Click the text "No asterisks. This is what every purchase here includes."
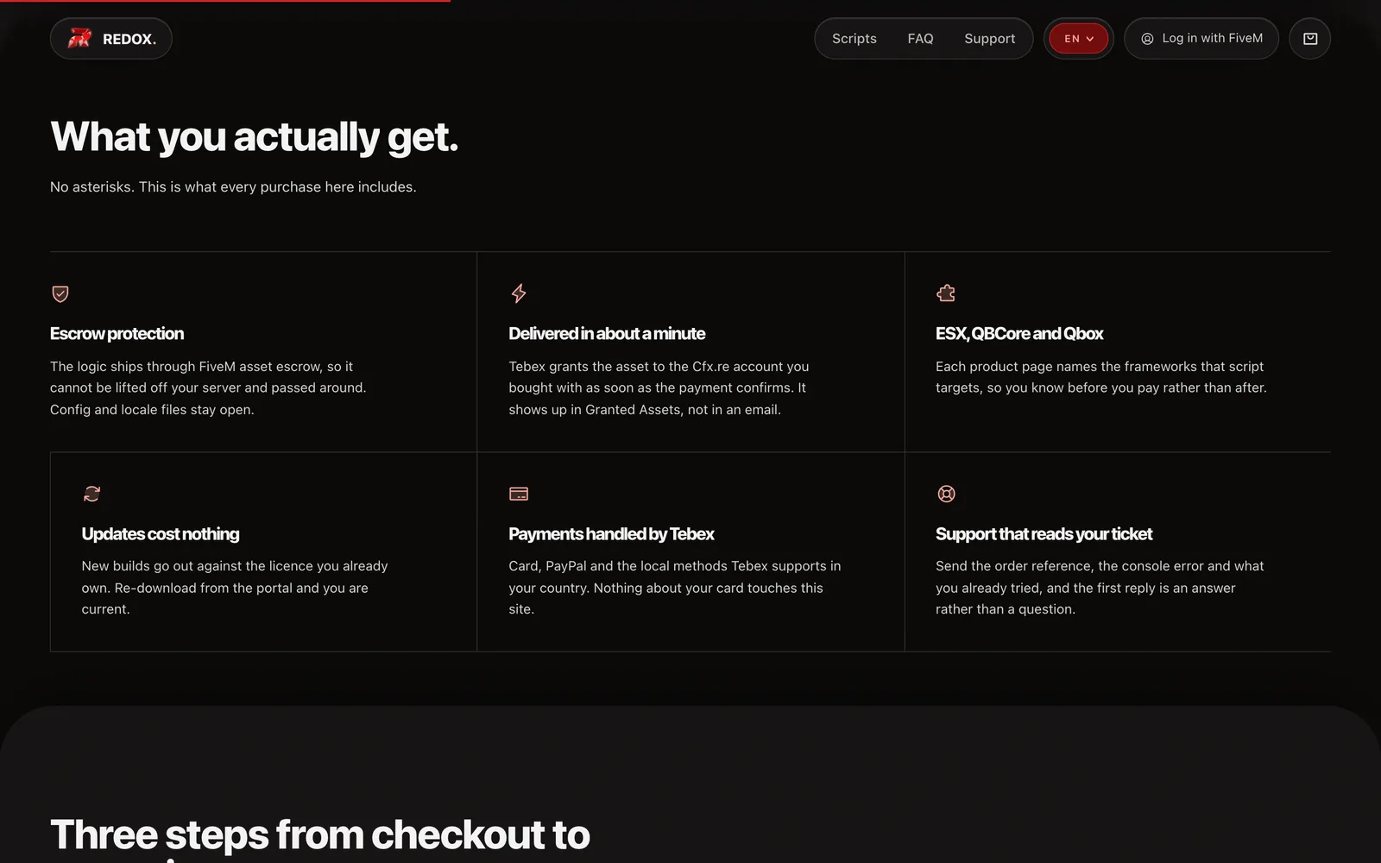Image resolution: width=1381 pixels, height=863 pixels. click(233, 186)
